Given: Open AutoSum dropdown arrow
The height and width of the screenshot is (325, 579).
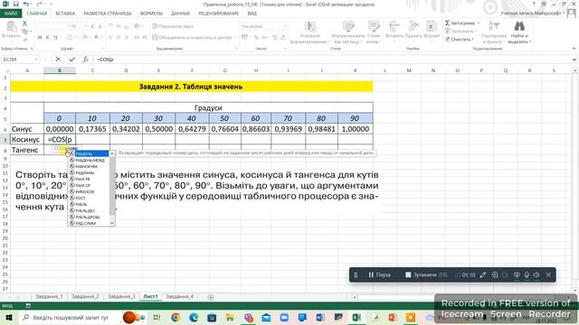Looking at the screenshot, I should pos(479,23).
